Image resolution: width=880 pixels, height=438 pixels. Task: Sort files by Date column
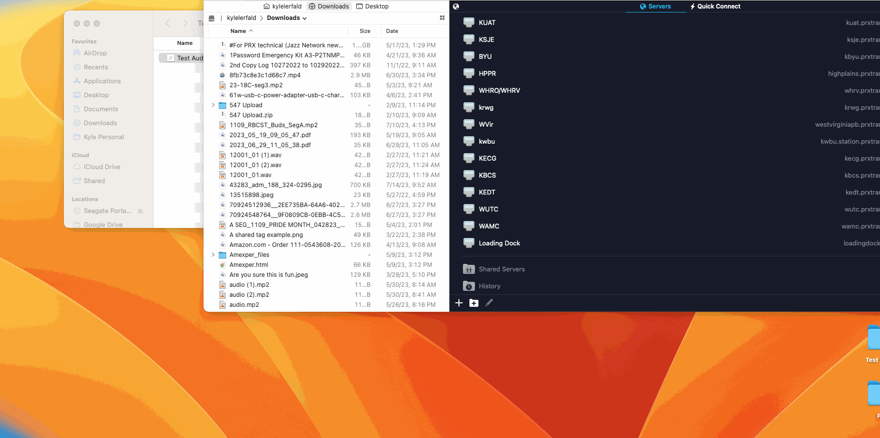(x=392, y=31)
